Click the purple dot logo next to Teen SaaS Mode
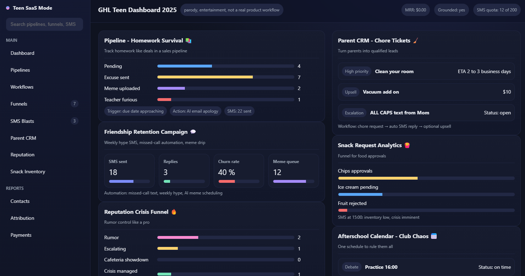This screenshot has height=276, width=525. 8,8
